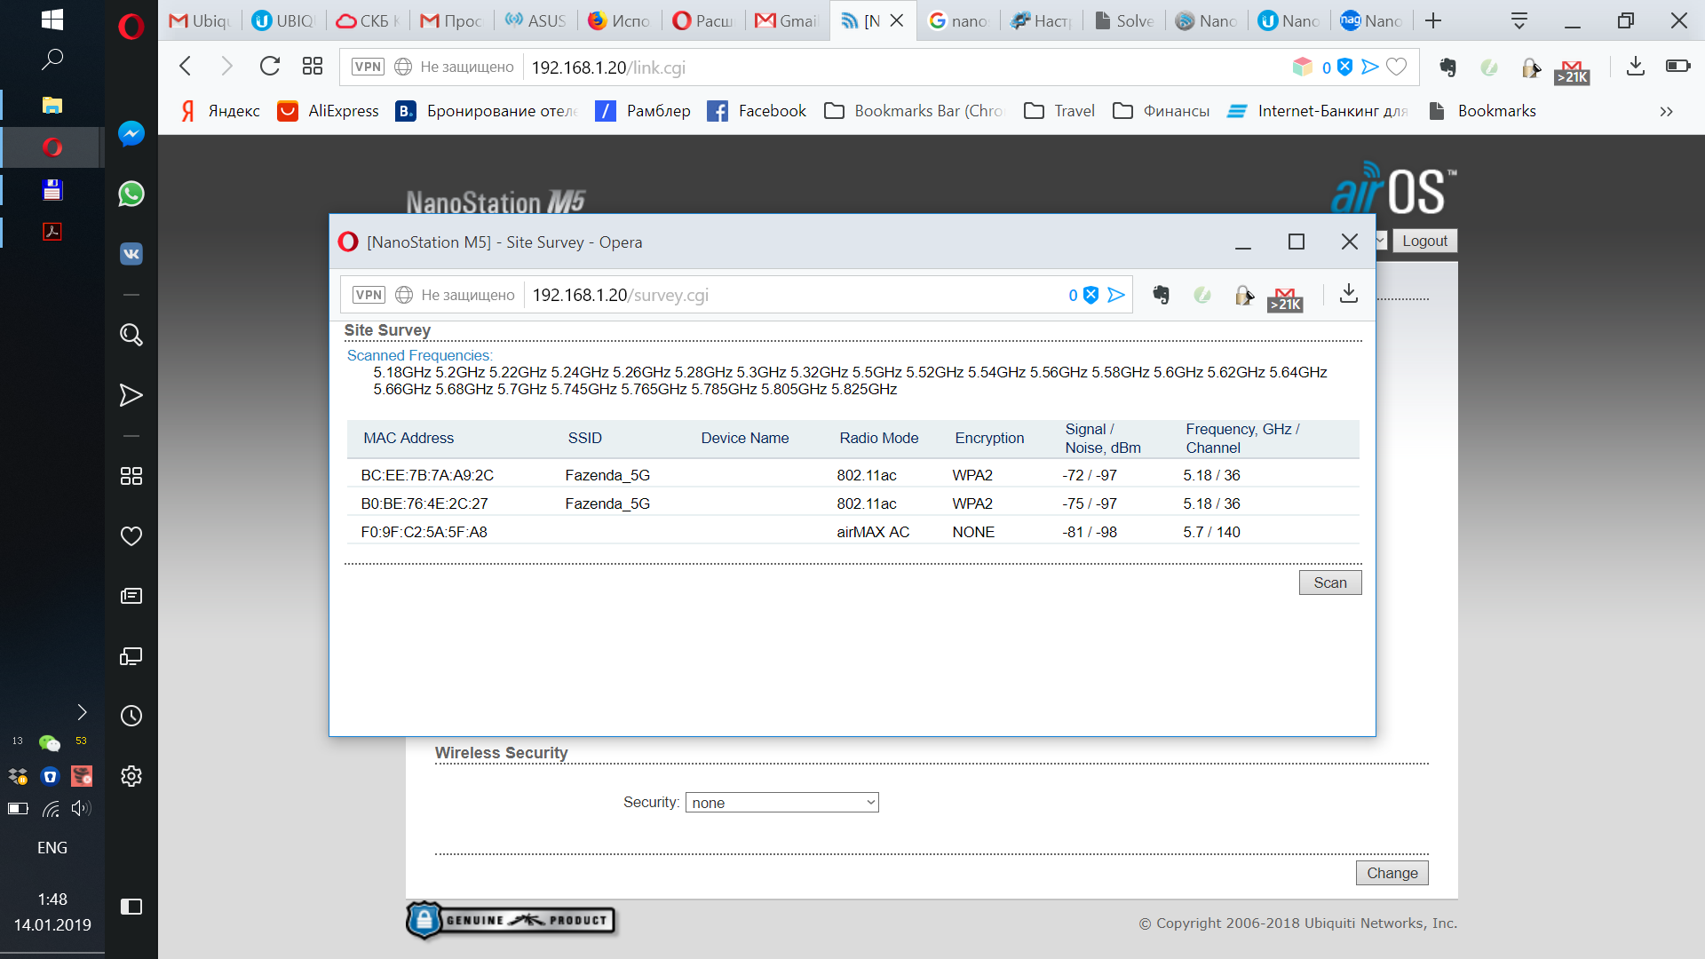Viewport: 1705px width, 959px height.
Task: Click popup address bar survey.cgi
Action: pos(620,295)
